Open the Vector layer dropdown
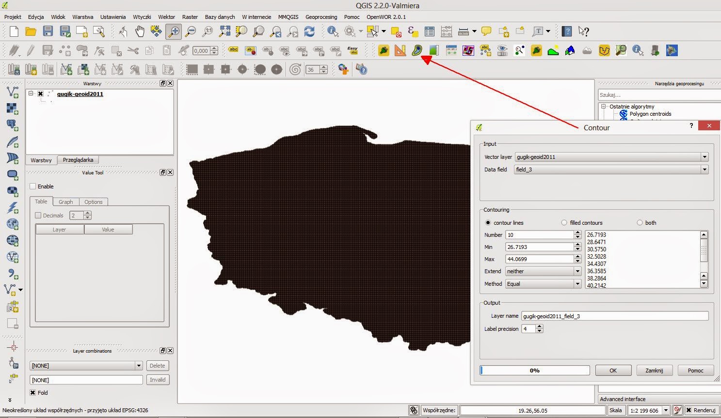The image size is (721, 418). point(611,157)
